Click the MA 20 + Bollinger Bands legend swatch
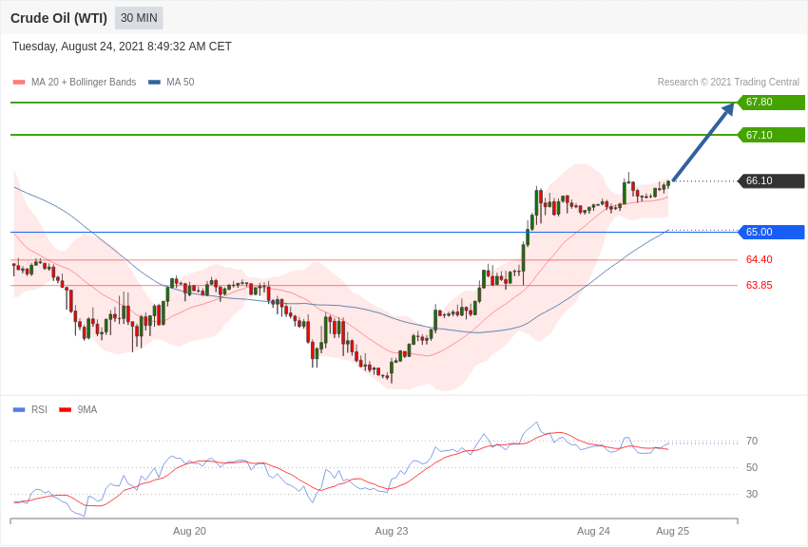 click(x=19, y=83)
